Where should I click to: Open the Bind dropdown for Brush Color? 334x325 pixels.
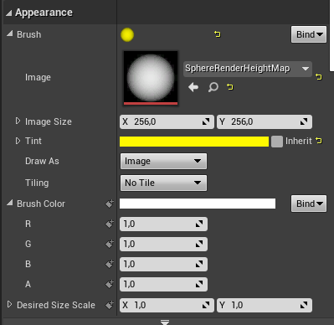coord(309,204)
